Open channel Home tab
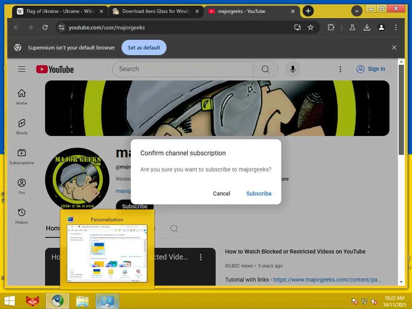Image resolution: width=412 pixels, height=309 pixels. tap(53, 229)
